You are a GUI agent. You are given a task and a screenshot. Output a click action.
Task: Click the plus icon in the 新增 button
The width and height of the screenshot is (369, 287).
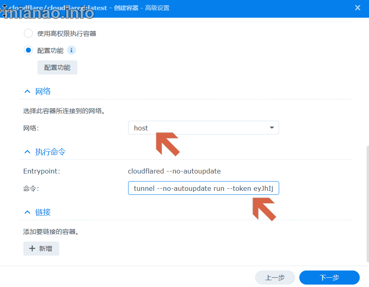(32, 248)
